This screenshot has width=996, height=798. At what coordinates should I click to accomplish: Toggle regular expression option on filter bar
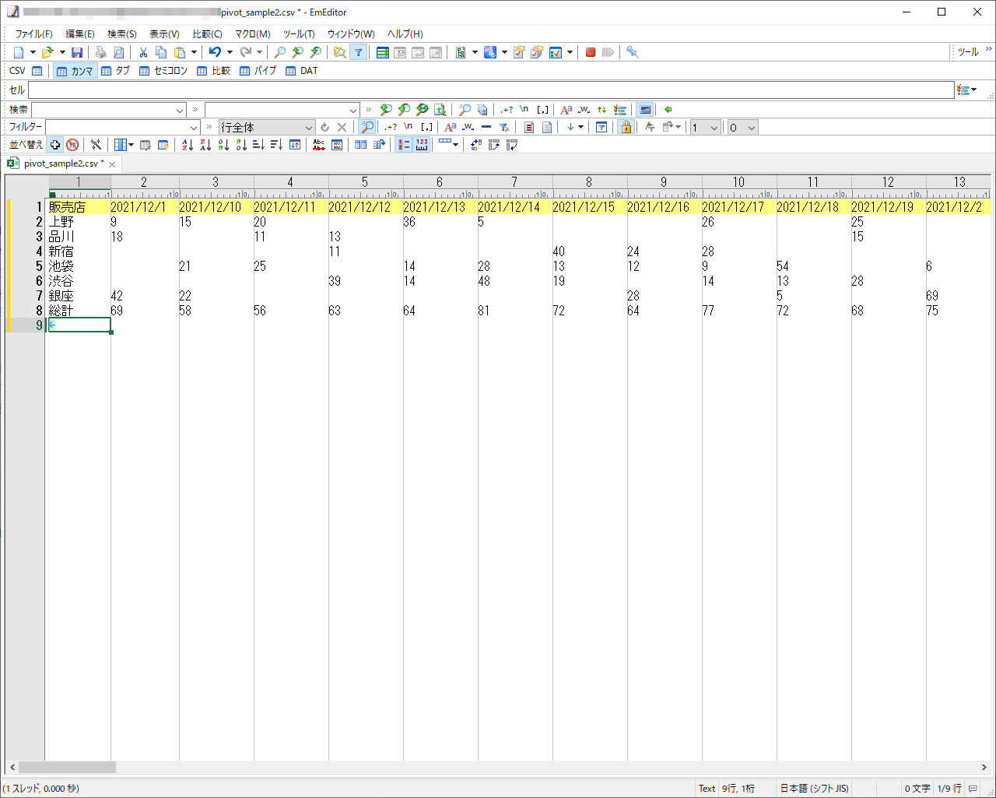click(x=391, y=127)
